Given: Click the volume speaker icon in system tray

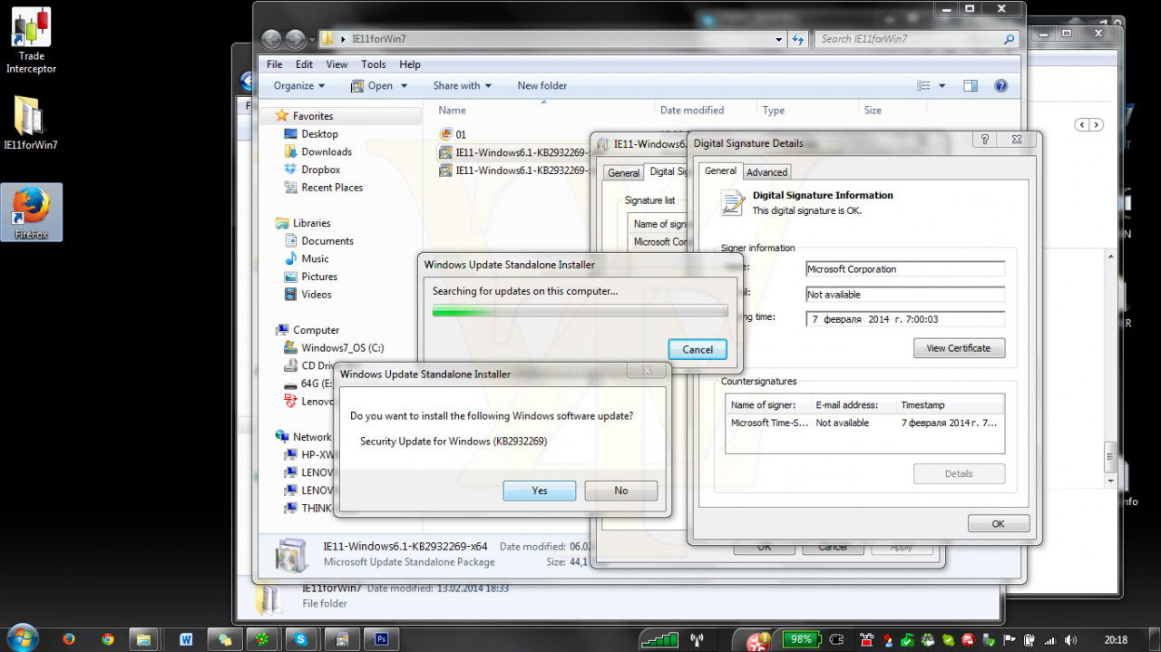Looking at the screenshot, I should [1070, 639].
